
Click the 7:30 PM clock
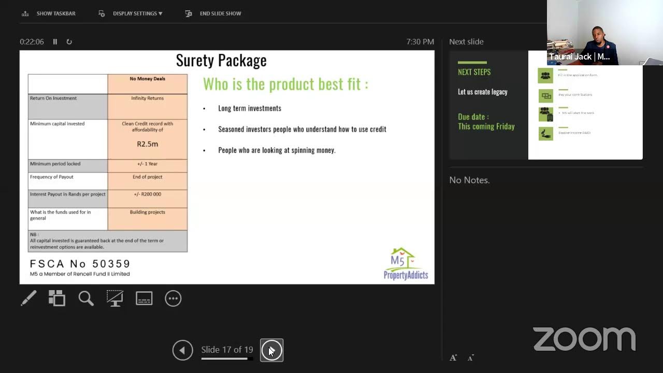pyautogui.click(x=420, y=42)
